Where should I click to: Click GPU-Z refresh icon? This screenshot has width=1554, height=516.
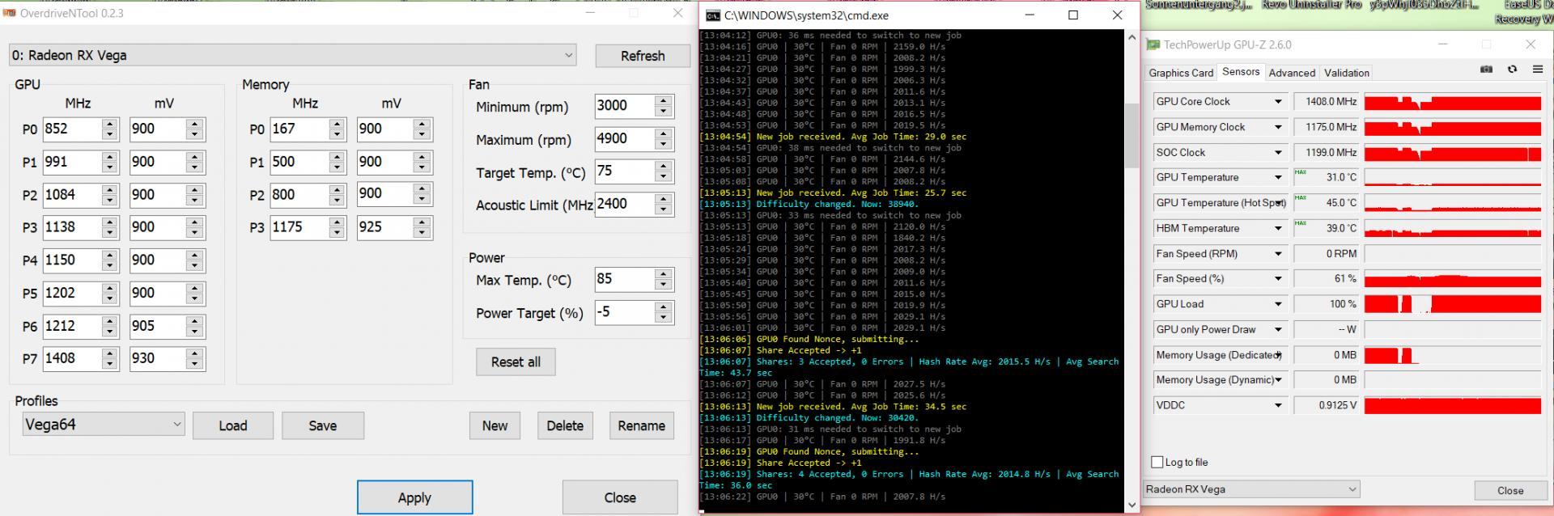[x=1512, y=70]
